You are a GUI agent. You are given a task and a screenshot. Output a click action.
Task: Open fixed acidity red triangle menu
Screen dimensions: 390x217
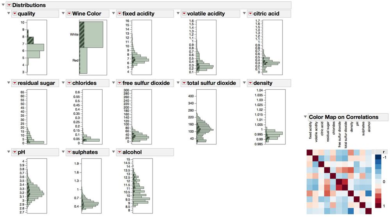(x=119, y=14)
